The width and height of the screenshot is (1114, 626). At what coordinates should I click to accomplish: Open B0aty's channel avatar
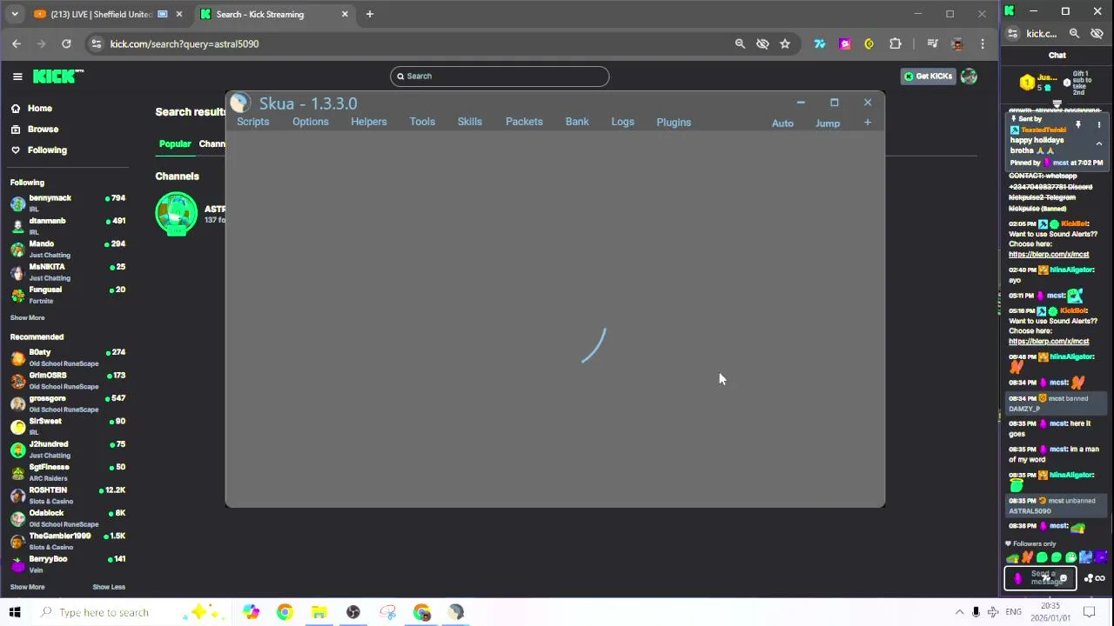(17, 357)
